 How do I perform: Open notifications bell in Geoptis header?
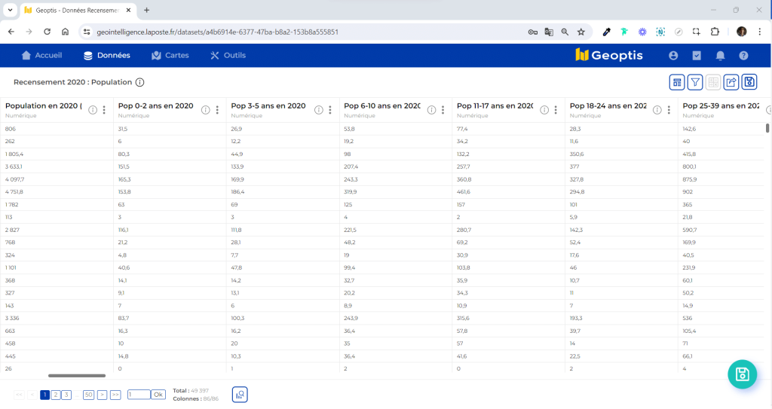click(720, 56)
